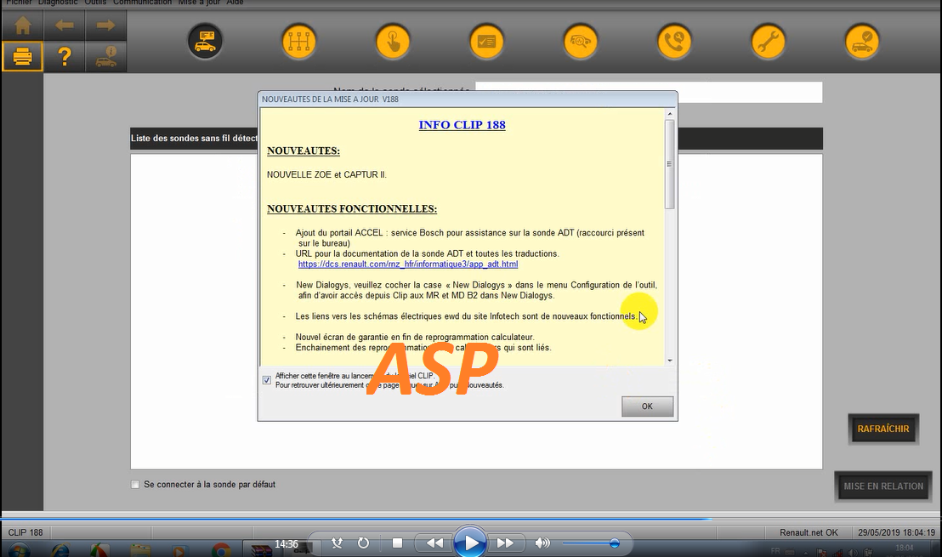Screen dimensions: 942x557
Task: Toggle repeat in the media player
Action: point(364,543)
